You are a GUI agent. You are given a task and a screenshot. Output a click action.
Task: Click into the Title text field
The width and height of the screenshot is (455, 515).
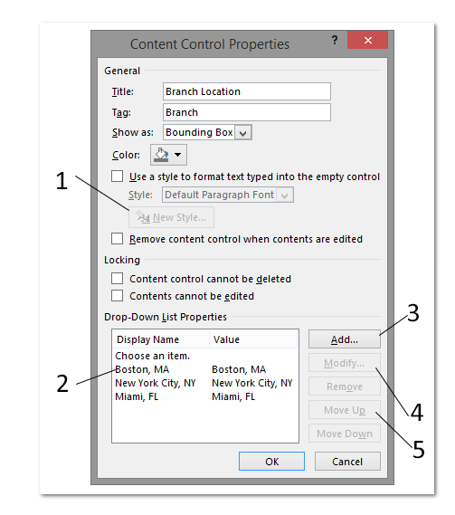coord(247,91)
